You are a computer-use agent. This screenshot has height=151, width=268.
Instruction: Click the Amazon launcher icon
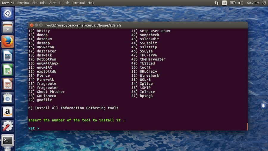(x=8, y=112)
